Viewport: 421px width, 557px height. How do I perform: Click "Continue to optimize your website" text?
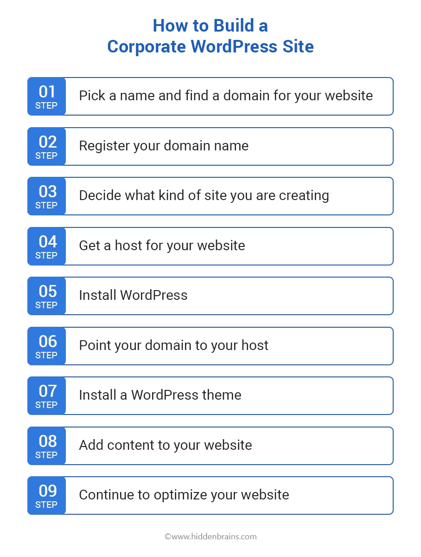[184, 495]
